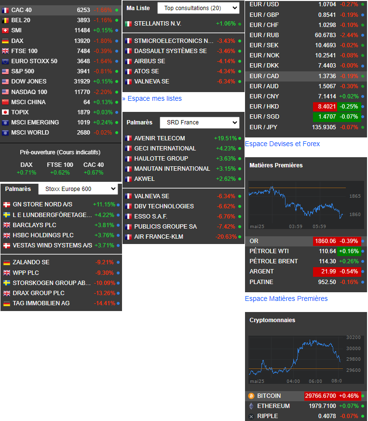Open the VALNEVA SE row in Ma Liste
This screenshot has height=421, width=368.
(183, 81)
